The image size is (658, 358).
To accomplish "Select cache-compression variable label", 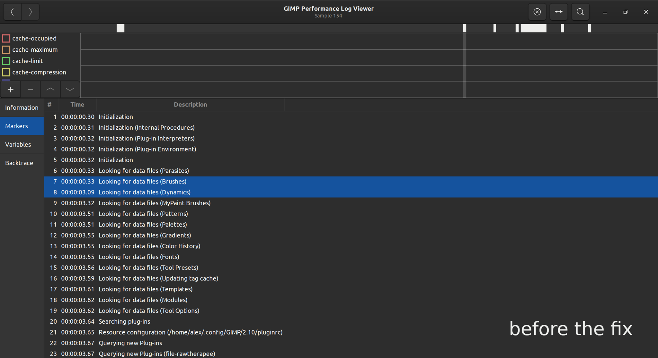I will pyautogui.click(x=39, y=72).
